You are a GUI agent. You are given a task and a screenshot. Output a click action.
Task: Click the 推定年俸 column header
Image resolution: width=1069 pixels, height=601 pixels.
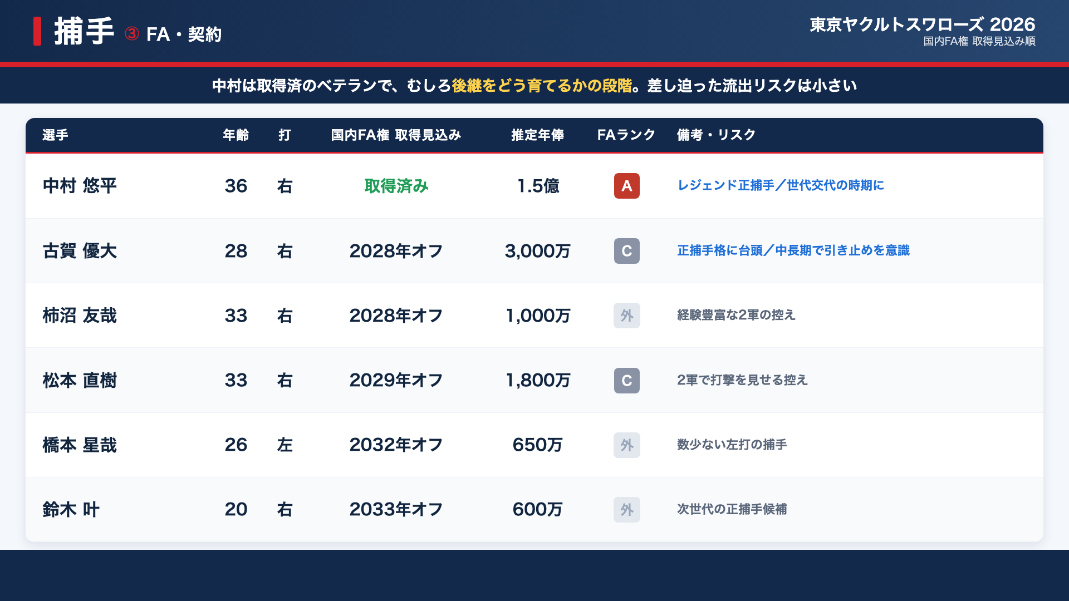click(538, 135)
